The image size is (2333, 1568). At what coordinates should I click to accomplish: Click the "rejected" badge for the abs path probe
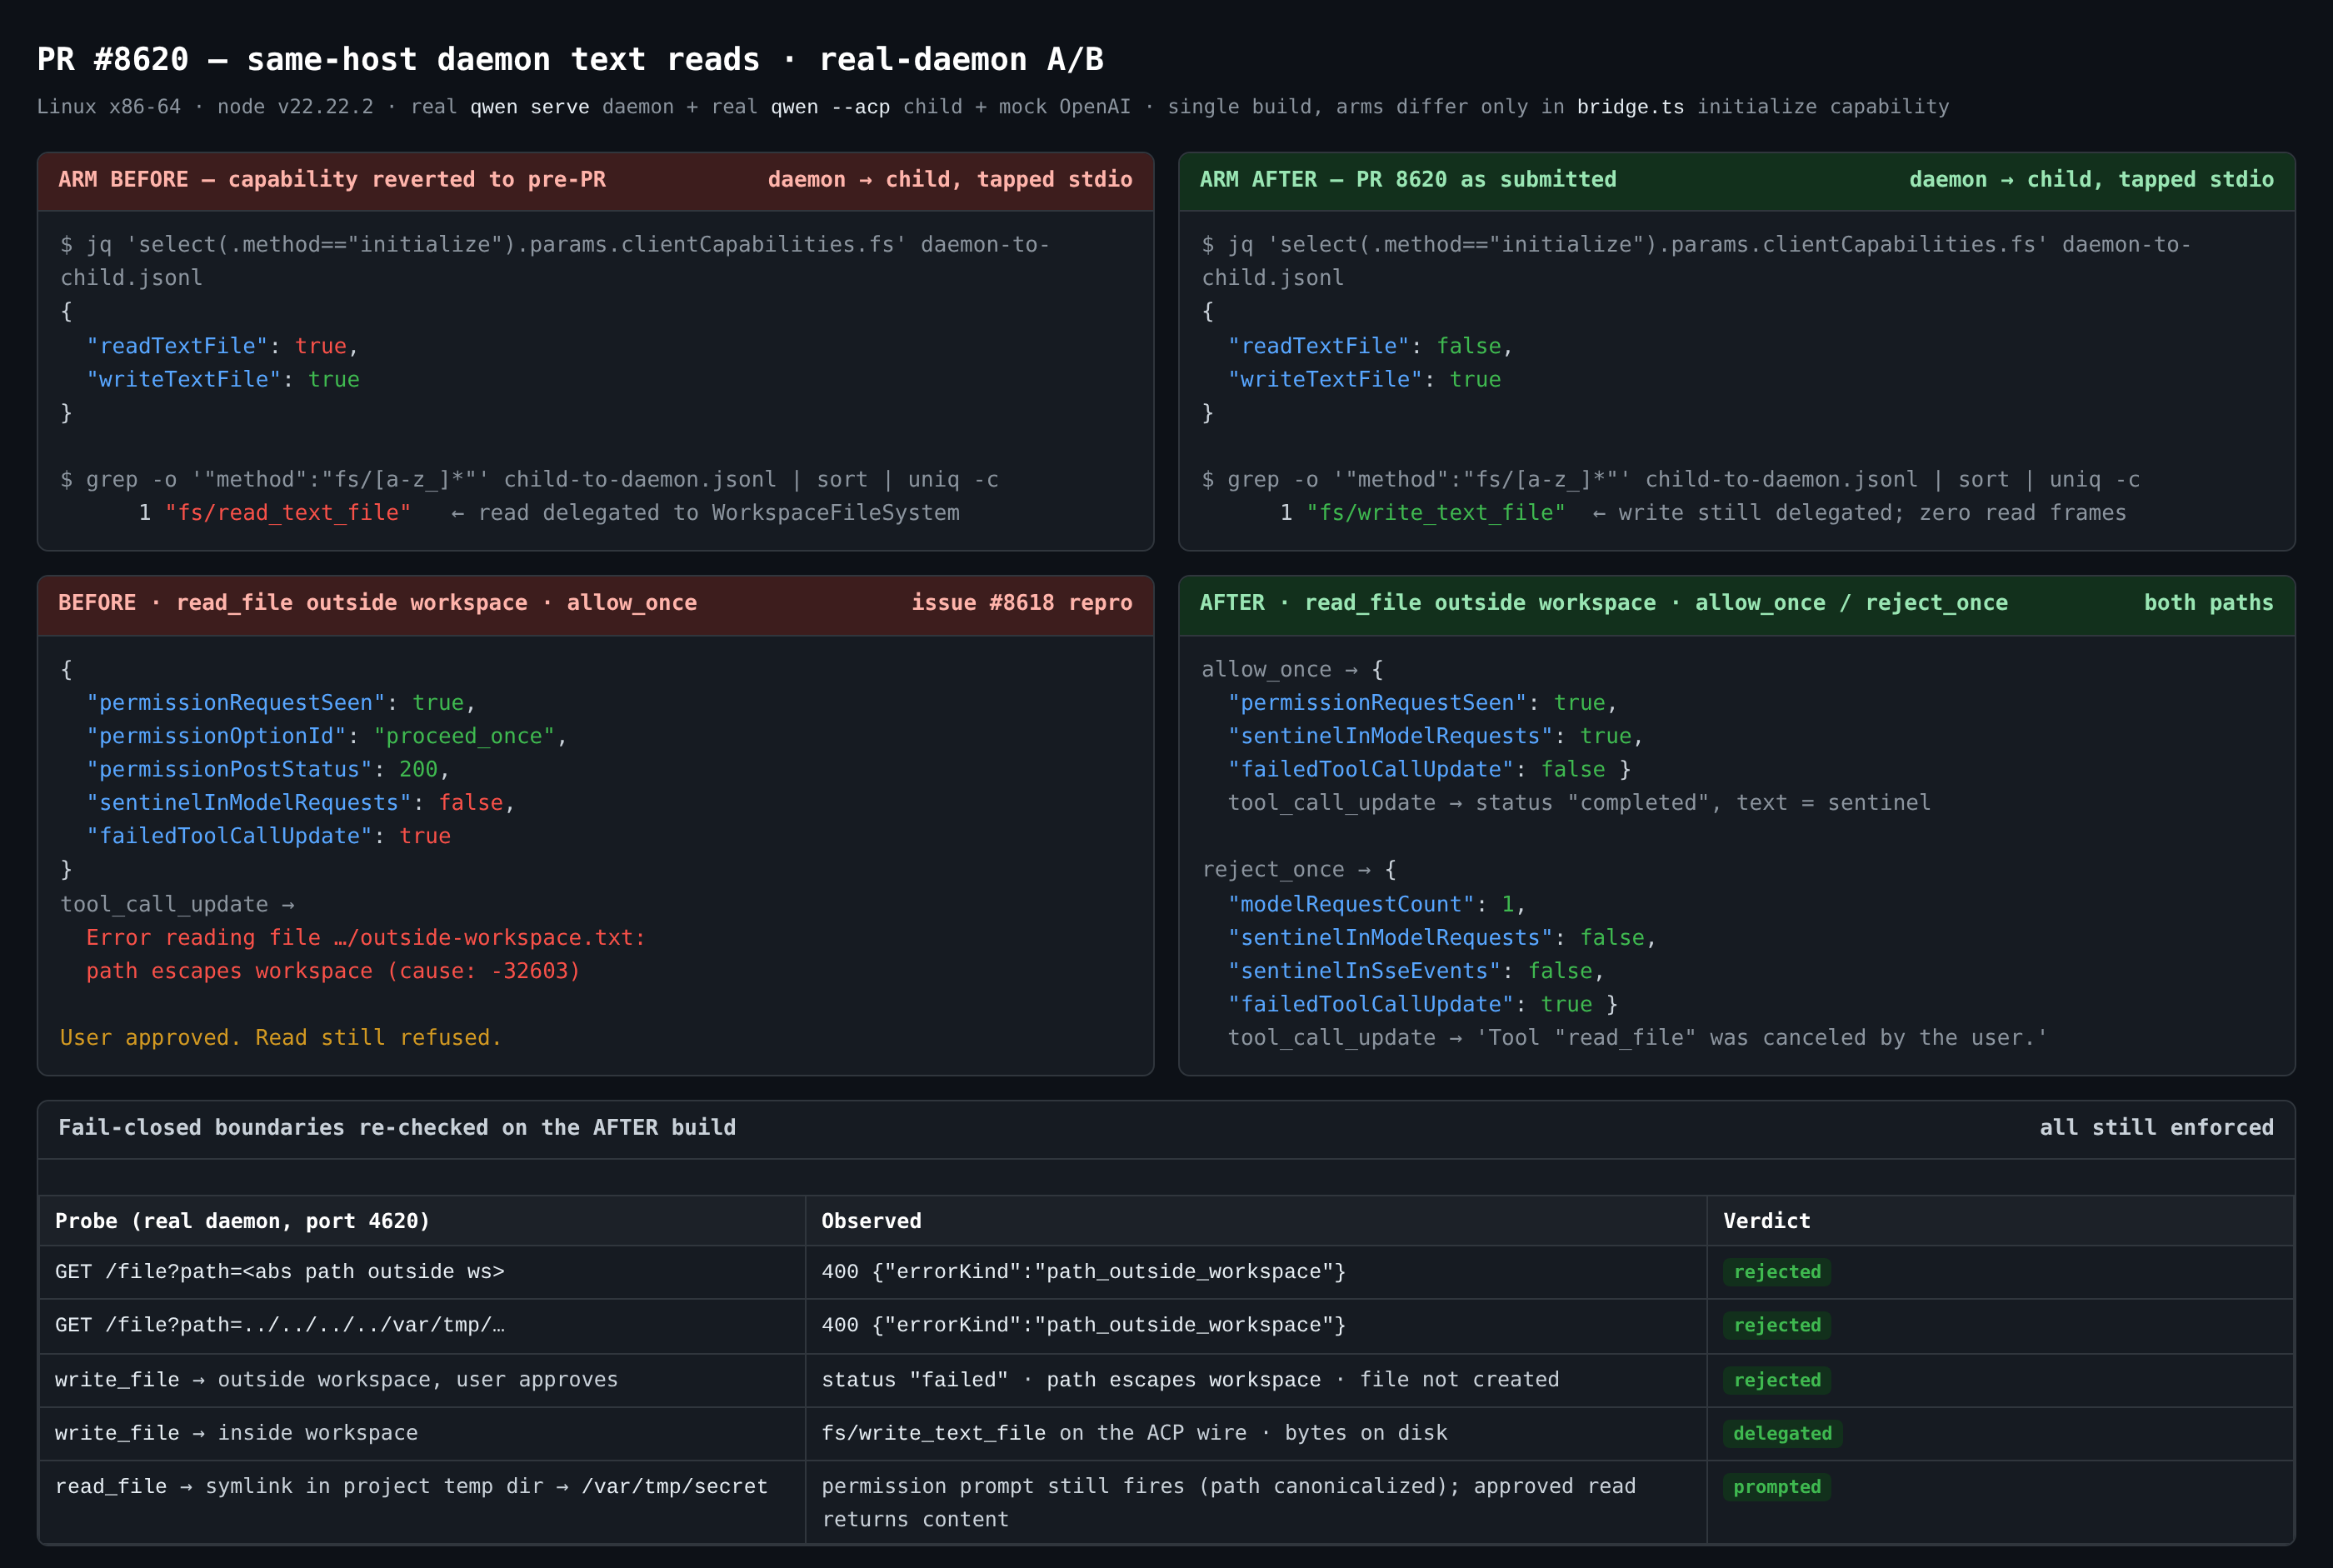coord(1777,1272)
